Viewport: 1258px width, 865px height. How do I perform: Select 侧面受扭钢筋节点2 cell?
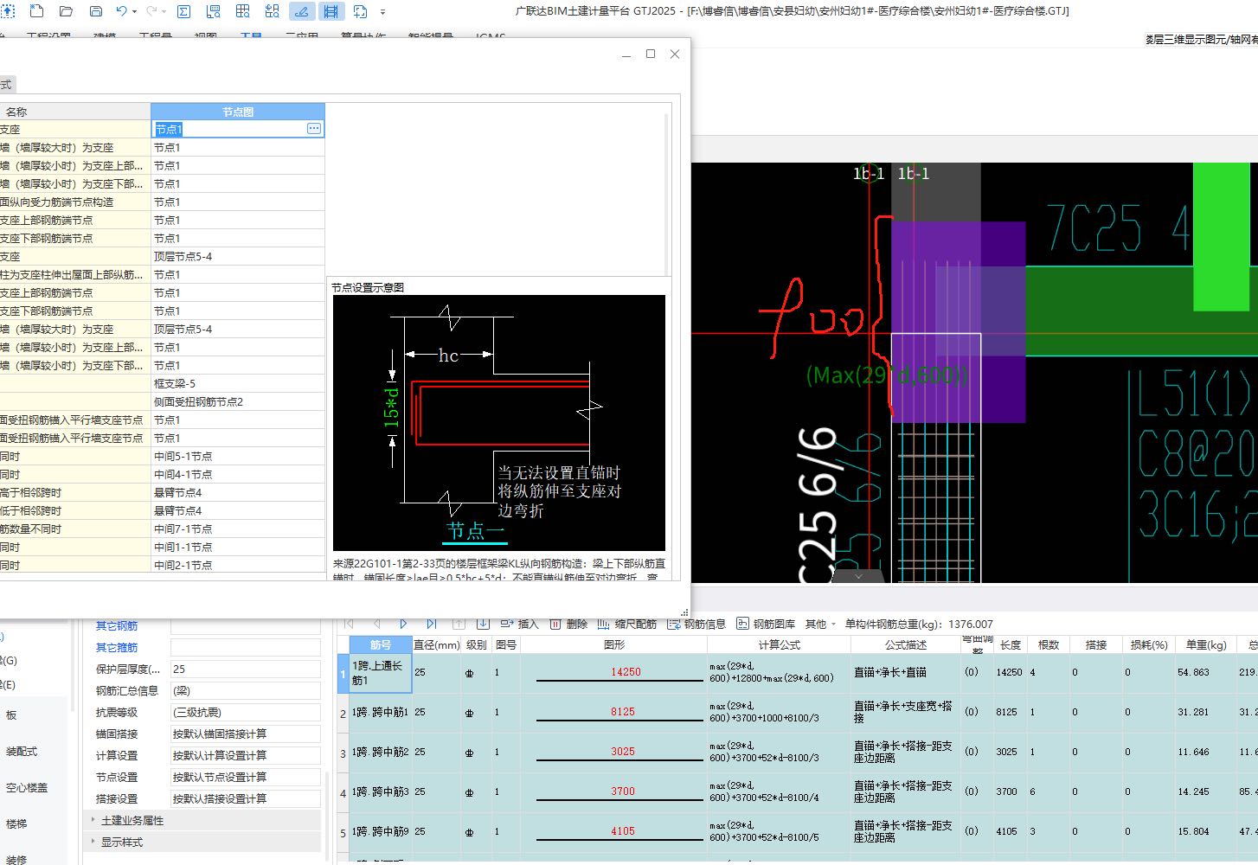coord(238,401)
